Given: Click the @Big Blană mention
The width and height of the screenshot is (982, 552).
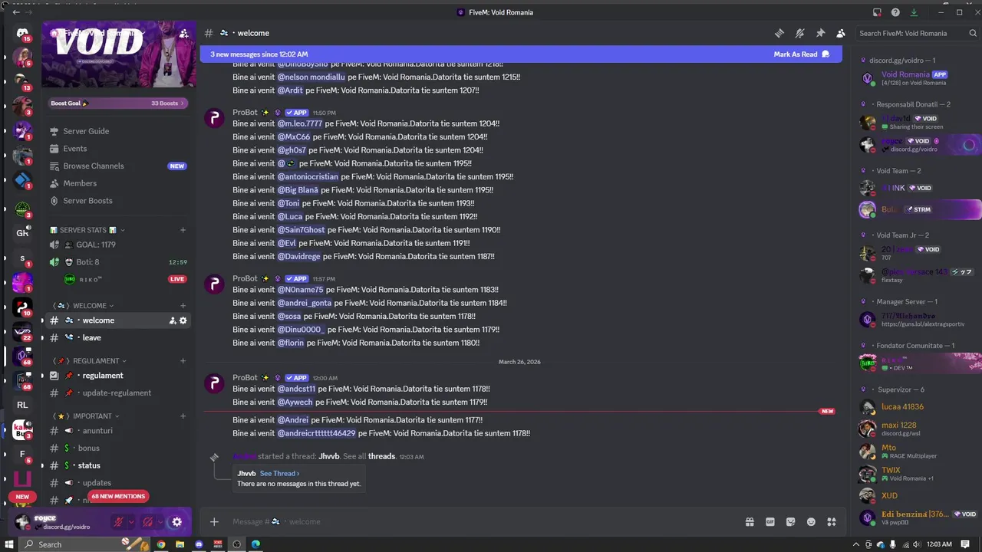Looking at the screenshot, I should tap(298, 190).
